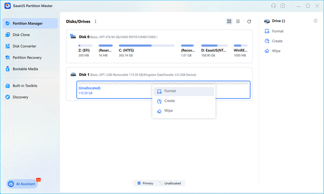The image size is (324, 194).
Task: Click the Primary legend color swatch
Action: (139, 183)
